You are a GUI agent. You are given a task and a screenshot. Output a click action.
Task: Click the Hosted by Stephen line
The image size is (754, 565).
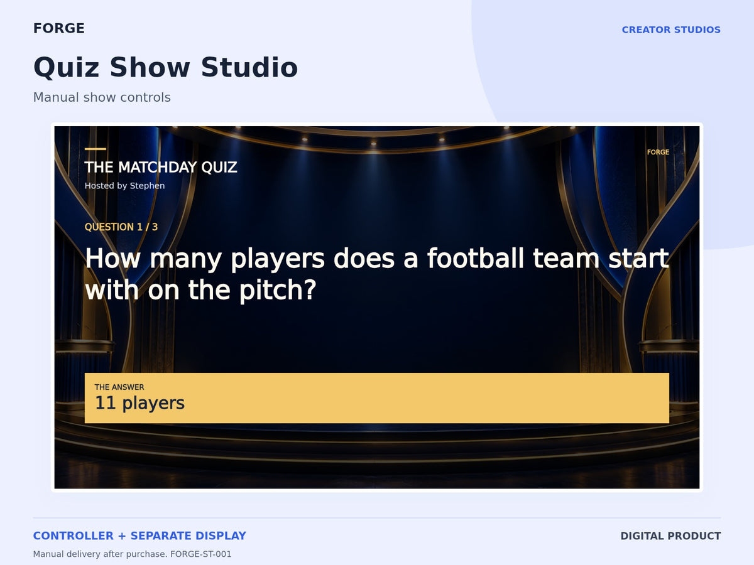tap(124, 186)
